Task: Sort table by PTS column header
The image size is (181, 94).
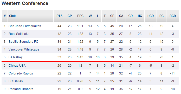Action: coord(59,16)
